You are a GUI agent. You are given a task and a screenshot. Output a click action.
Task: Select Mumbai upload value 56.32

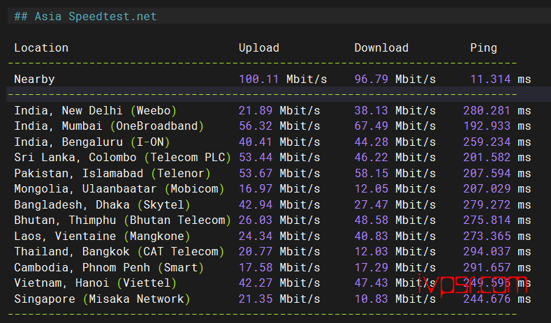click(x=256, y=126)
